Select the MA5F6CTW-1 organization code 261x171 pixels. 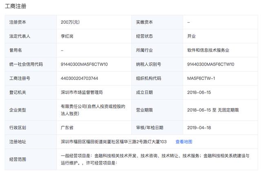click(x=201, y=78)
